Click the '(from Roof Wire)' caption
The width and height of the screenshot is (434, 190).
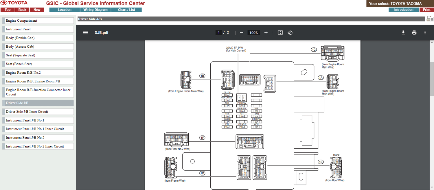coord(335,180)
